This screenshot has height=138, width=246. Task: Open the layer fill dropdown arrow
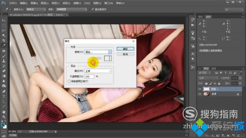click(x=240, y=83)
